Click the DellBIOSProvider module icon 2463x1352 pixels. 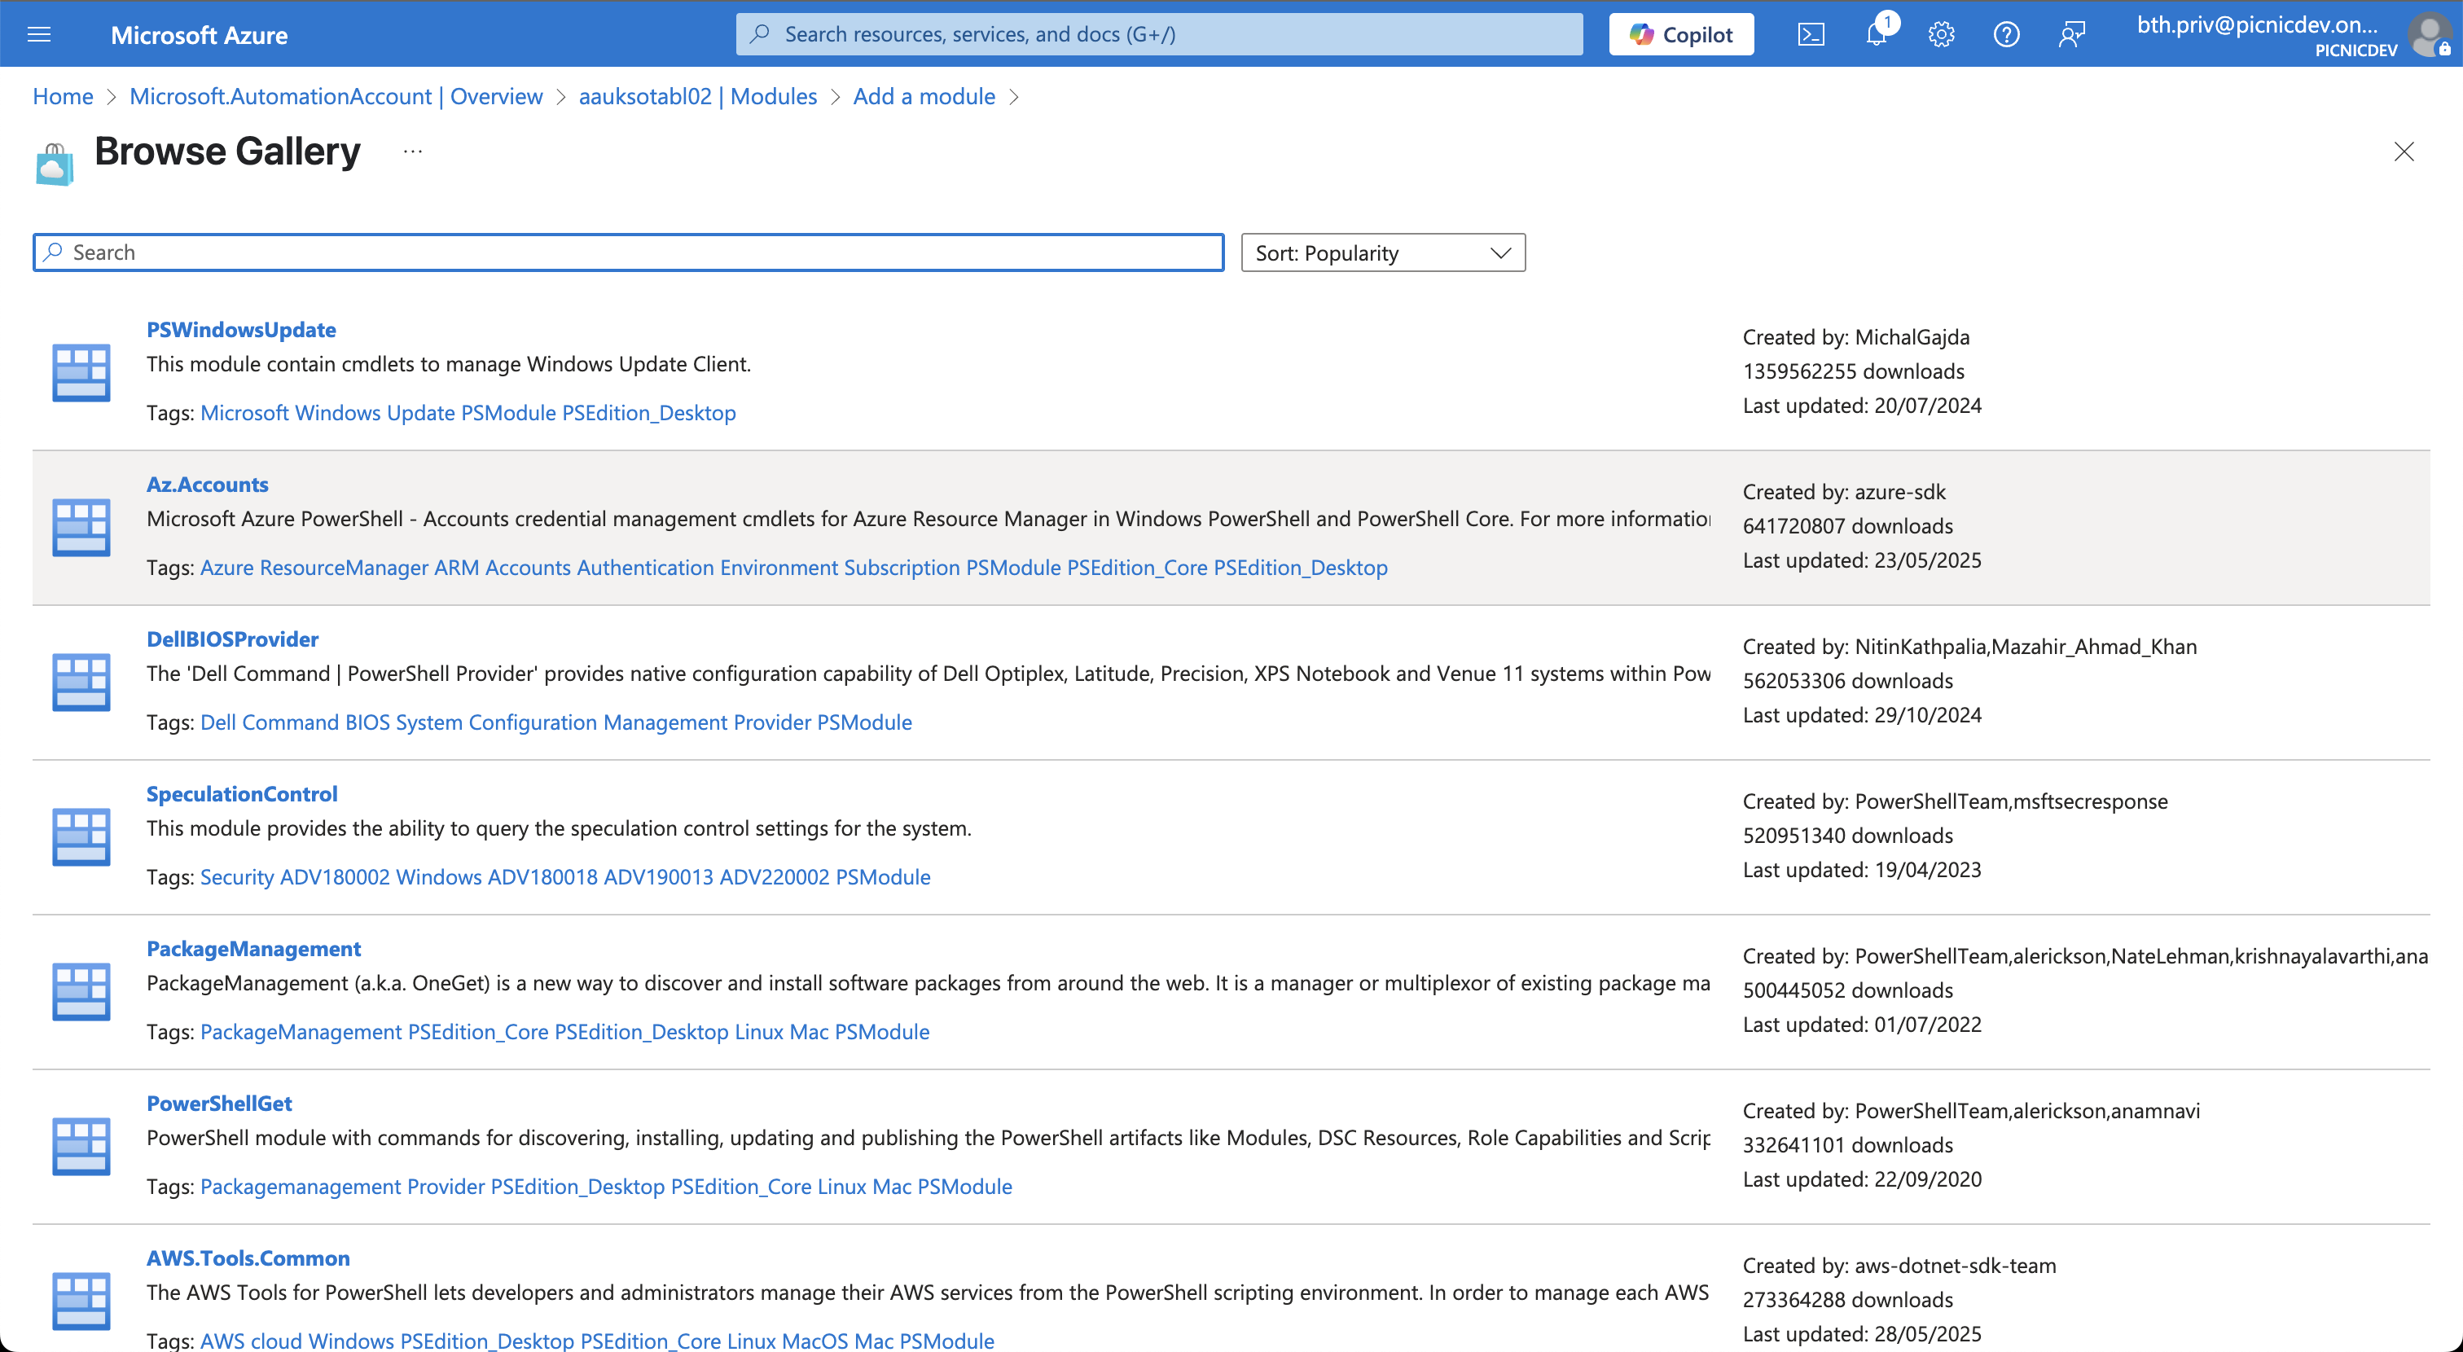81,682
